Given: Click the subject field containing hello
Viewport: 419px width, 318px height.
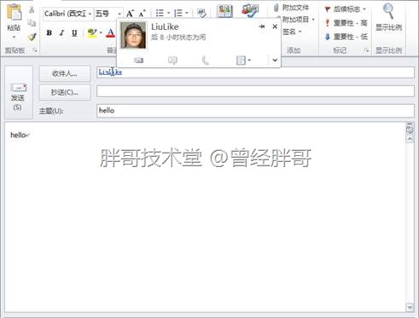Looking at the screenshot, I should [x=255, y=111].
